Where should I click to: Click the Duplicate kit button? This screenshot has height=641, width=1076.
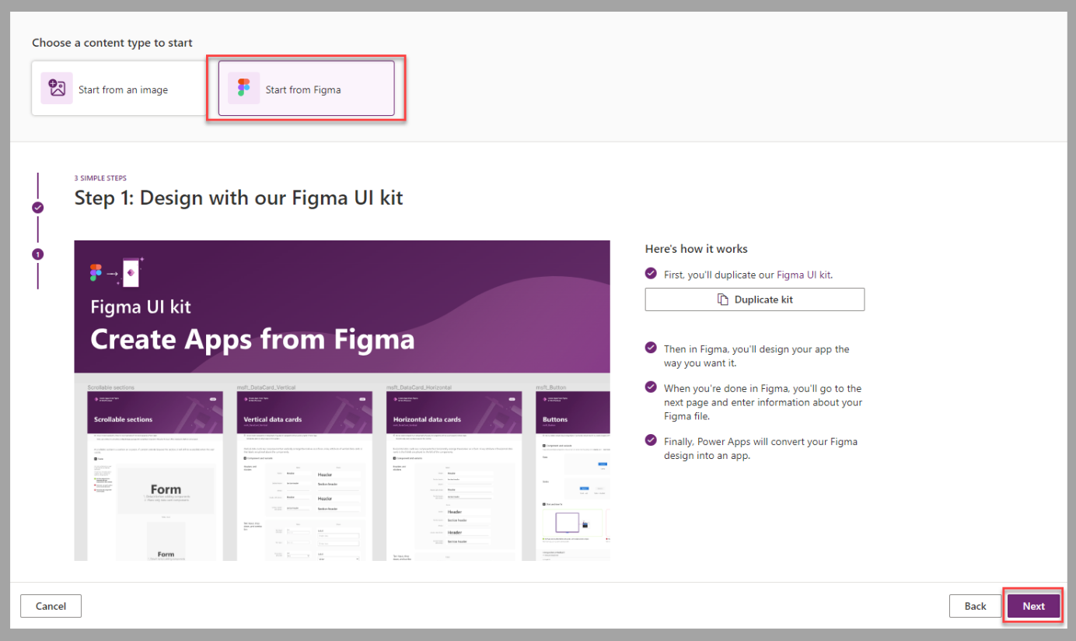(754, 299)
